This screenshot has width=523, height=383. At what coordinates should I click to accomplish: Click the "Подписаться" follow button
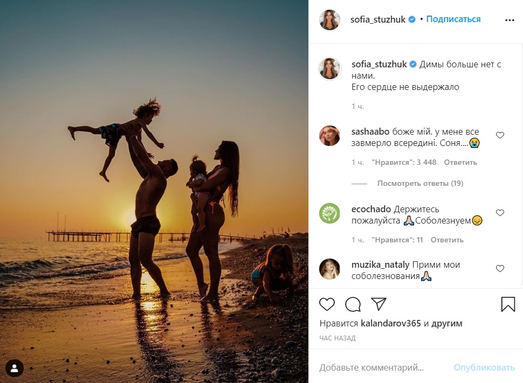(x=453, y=19)
